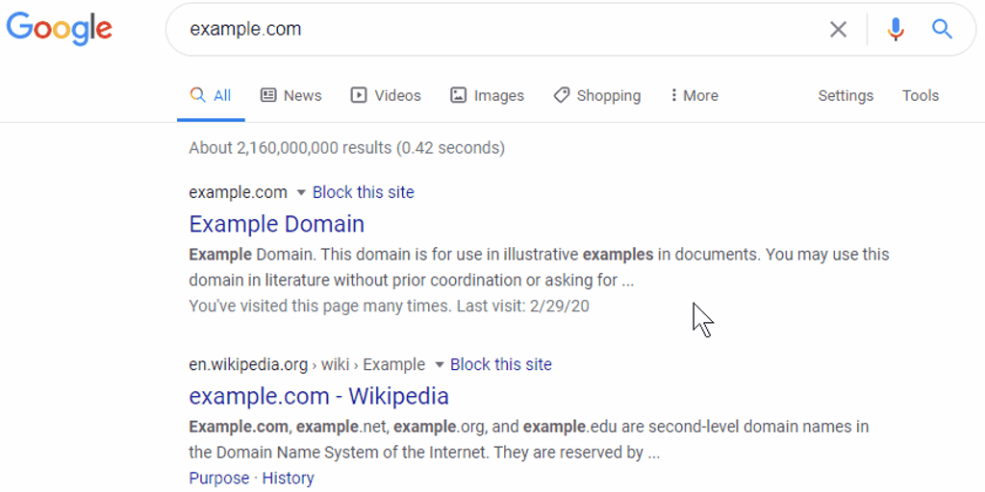The height and width of the screenshot is (492, 985).
Task: Open the Settings menu
Action: click(846, 95)
